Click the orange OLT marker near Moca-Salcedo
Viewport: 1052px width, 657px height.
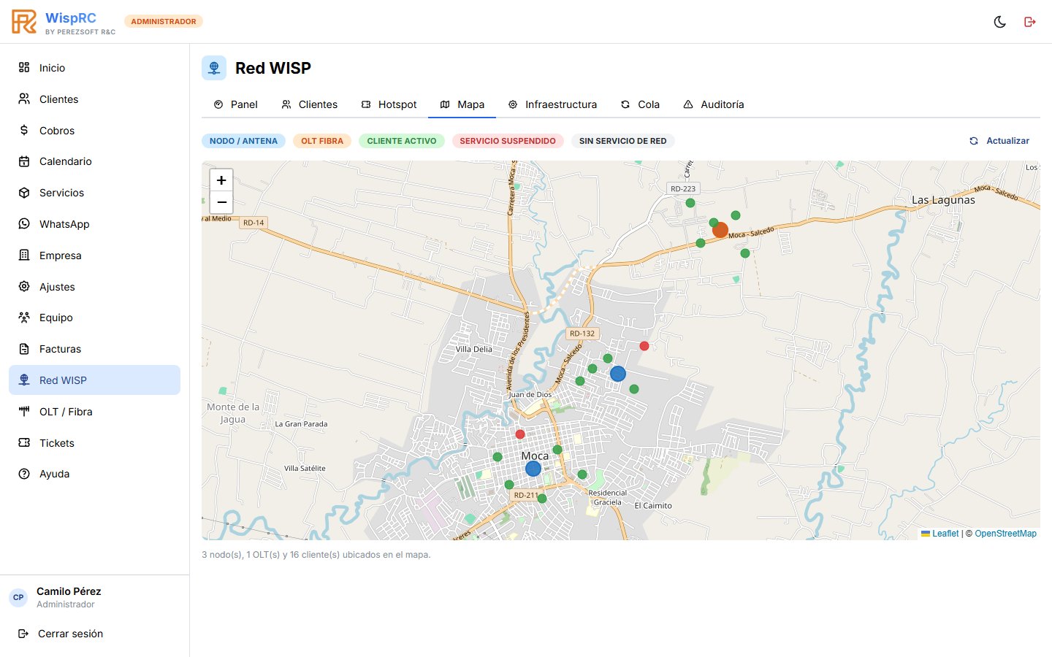coord(720,230)
